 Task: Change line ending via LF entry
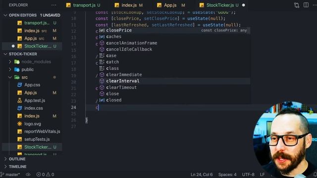(x=262, y=175)
